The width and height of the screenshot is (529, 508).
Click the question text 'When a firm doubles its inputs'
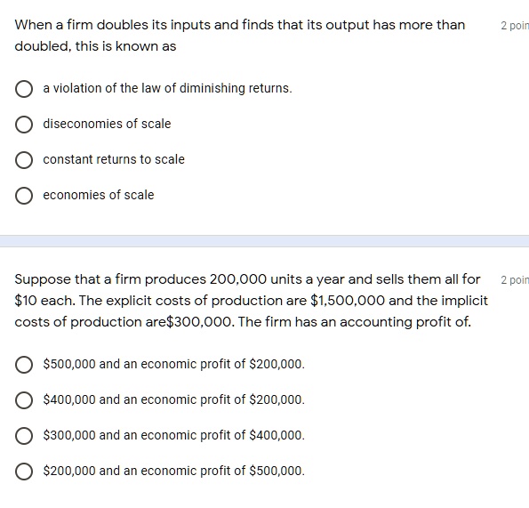pos(240,36)
